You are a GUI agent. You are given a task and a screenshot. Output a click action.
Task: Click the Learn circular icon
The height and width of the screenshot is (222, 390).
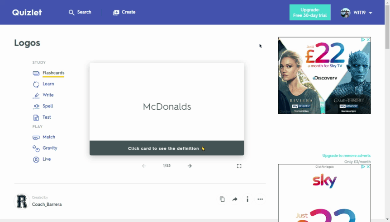coord(36,84)
